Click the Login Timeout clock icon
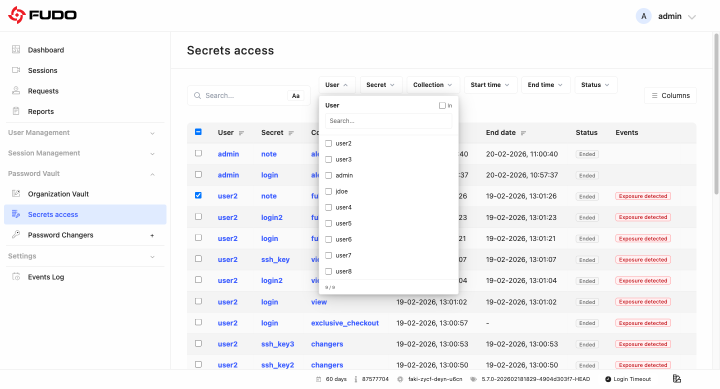Viewport: 720px width, 389px height. (608, 379)
